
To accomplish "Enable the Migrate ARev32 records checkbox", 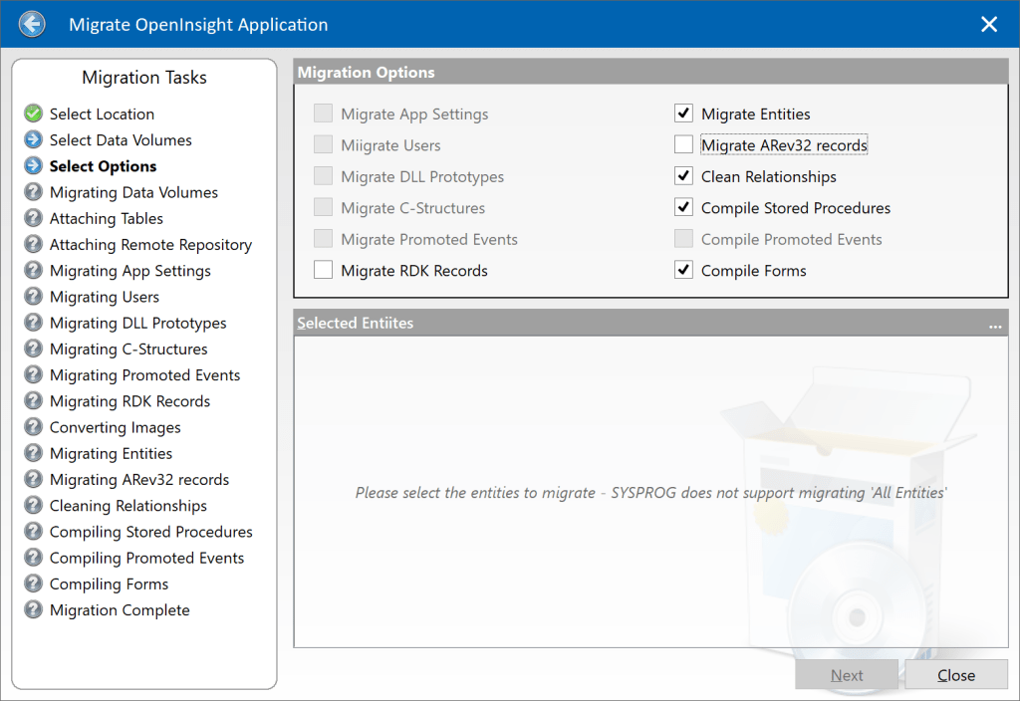I will [683, 144].
